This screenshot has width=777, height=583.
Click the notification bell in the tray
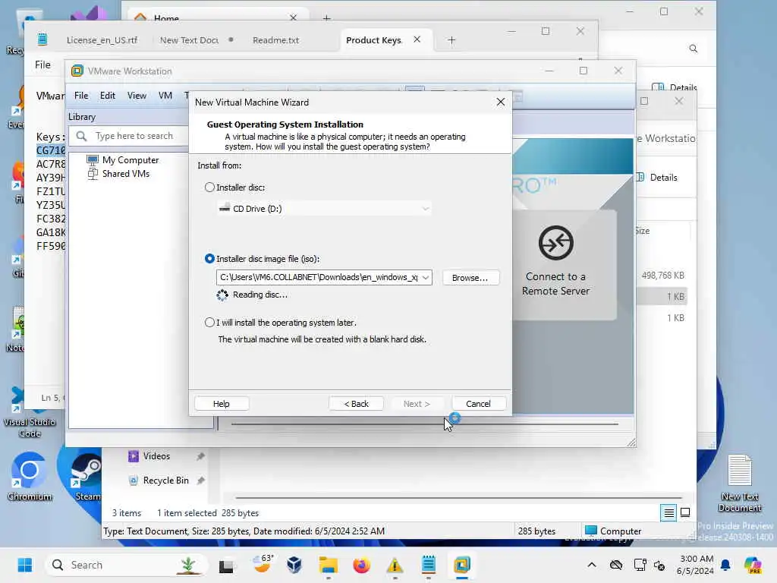(725, 565)
